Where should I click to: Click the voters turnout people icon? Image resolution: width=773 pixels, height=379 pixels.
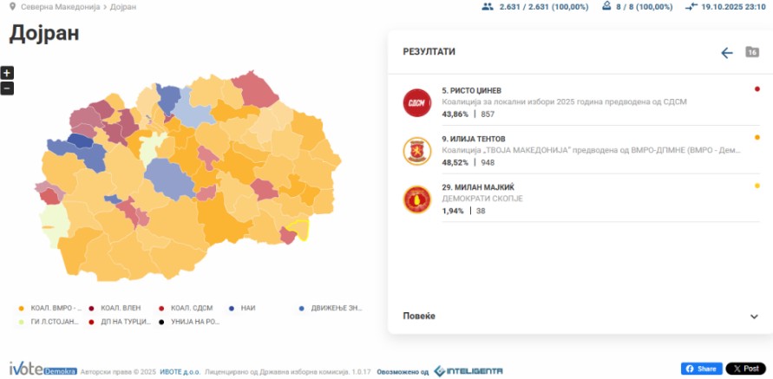488,6
